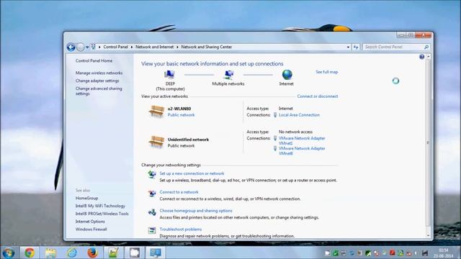Click the Connect to a network icon

click(x=152, y=194)
